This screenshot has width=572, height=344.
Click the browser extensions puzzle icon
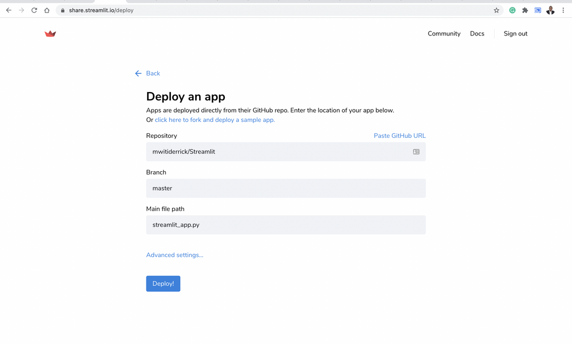coord(525,10)
